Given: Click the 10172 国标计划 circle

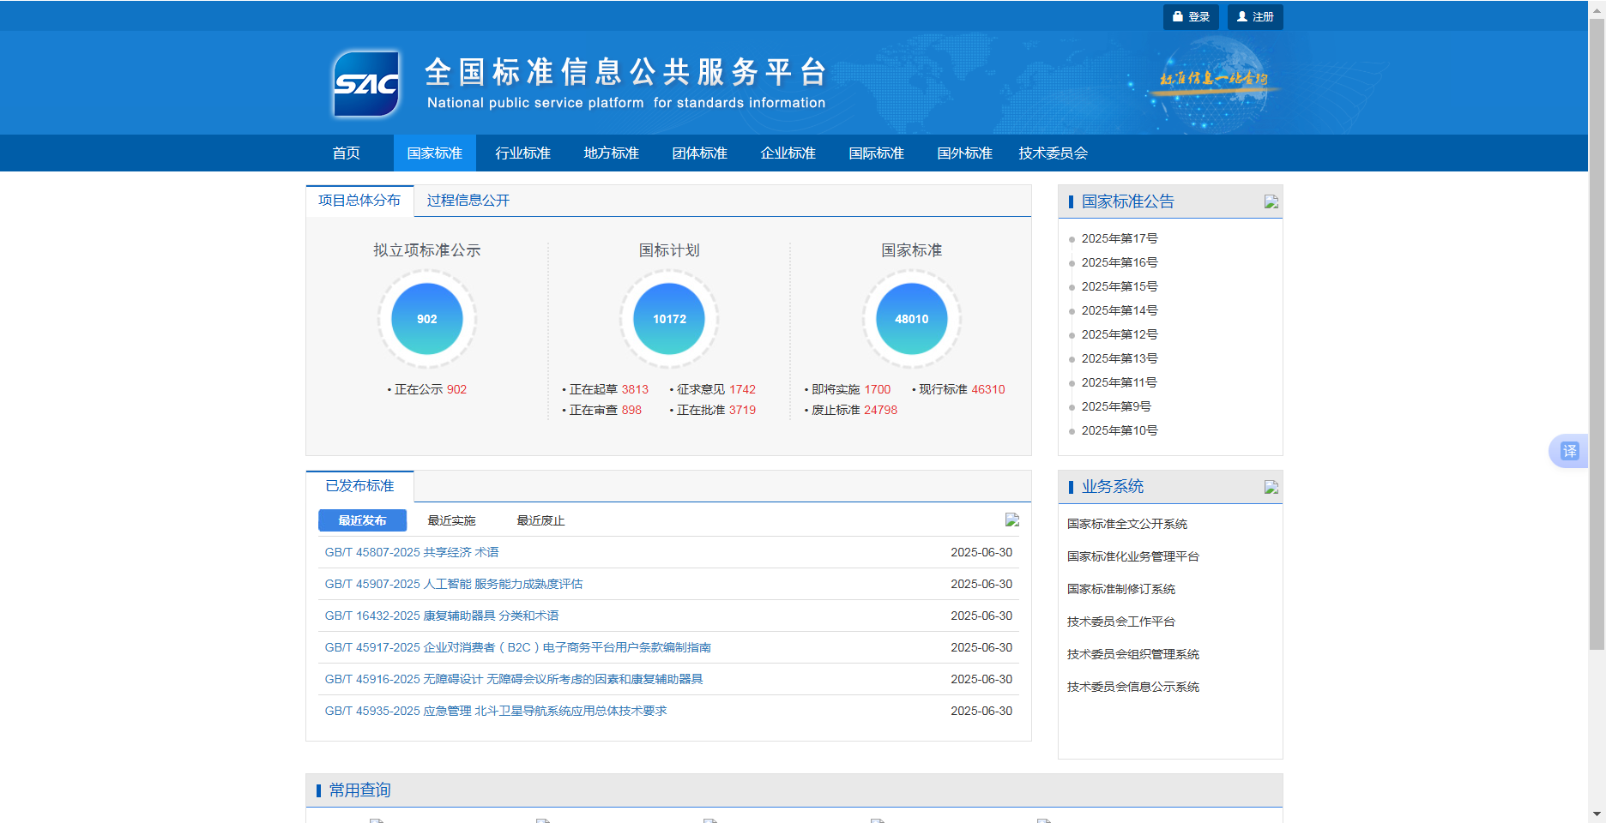Looking at the screenshot, I should 669,319.
